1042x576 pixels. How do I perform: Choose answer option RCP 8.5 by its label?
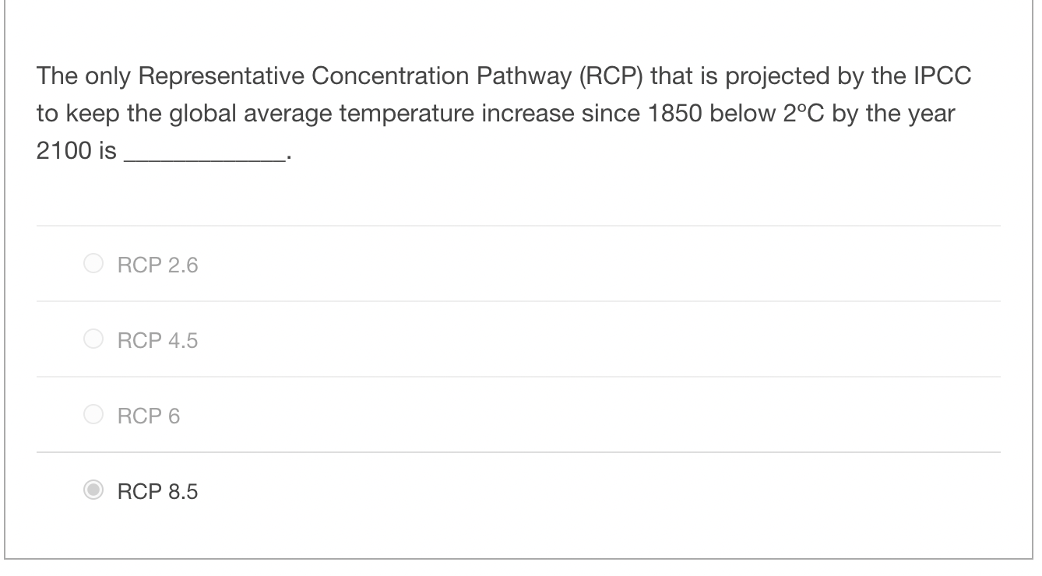point(157,491)
